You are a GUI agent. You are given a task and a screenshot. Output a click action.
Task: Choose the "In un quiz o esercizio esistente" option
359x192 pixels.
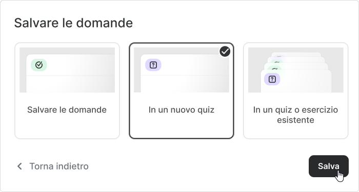pos(295,90)
